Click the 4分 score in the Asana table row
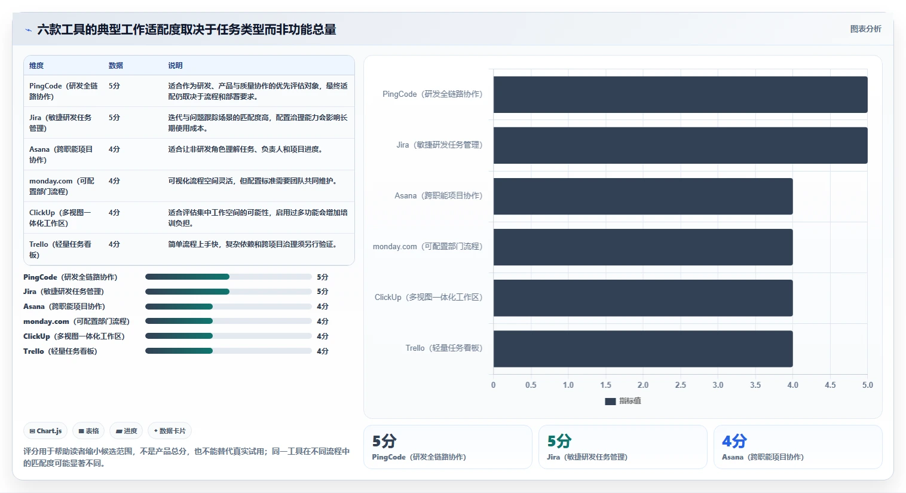 pos(114,149)
